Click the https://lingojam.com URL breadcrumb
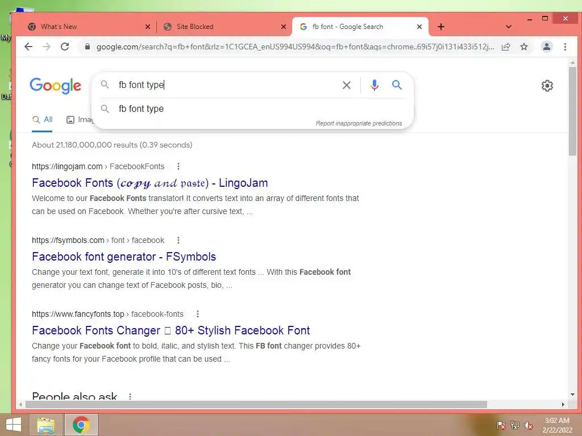582x436 pixels. [67, 166]
